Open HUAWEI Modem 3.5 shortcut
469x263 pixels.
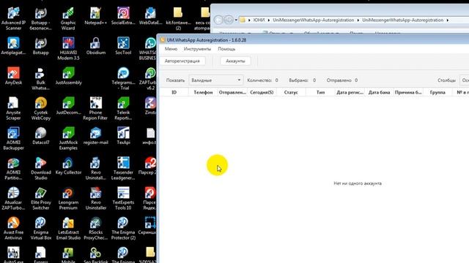point(68,49)
